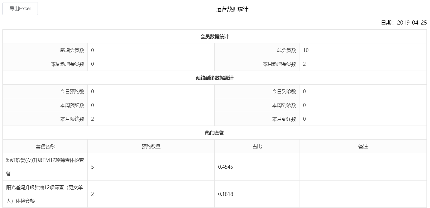Click the 新增会员数 value cell
430x208 pixels.
click(151, 50)
